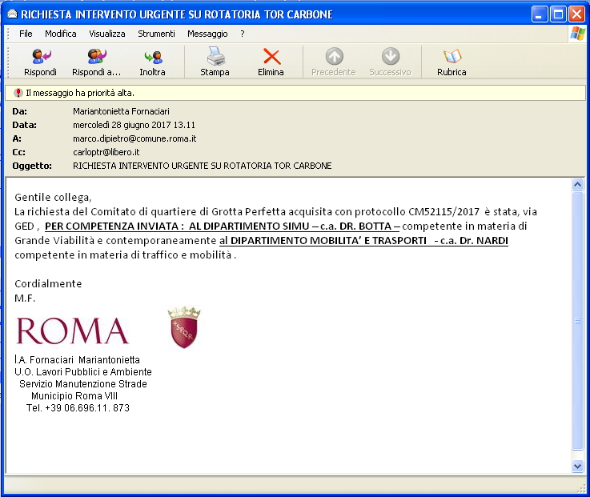Open the Messaggio menu
Image resolution: width=590 pixels, height=497 pixels.
207,34
